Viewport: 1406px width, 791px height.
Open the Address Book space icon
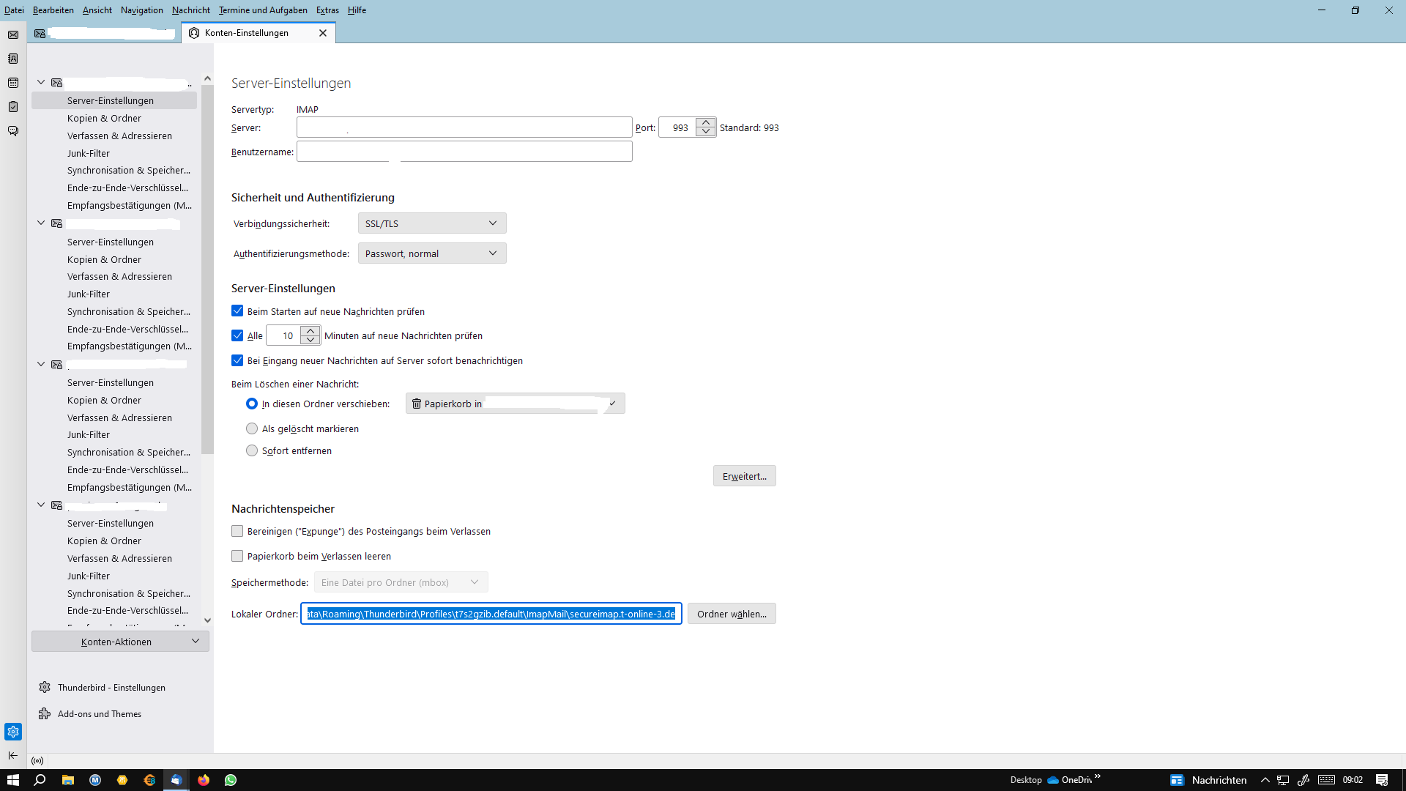coord(13,59)
